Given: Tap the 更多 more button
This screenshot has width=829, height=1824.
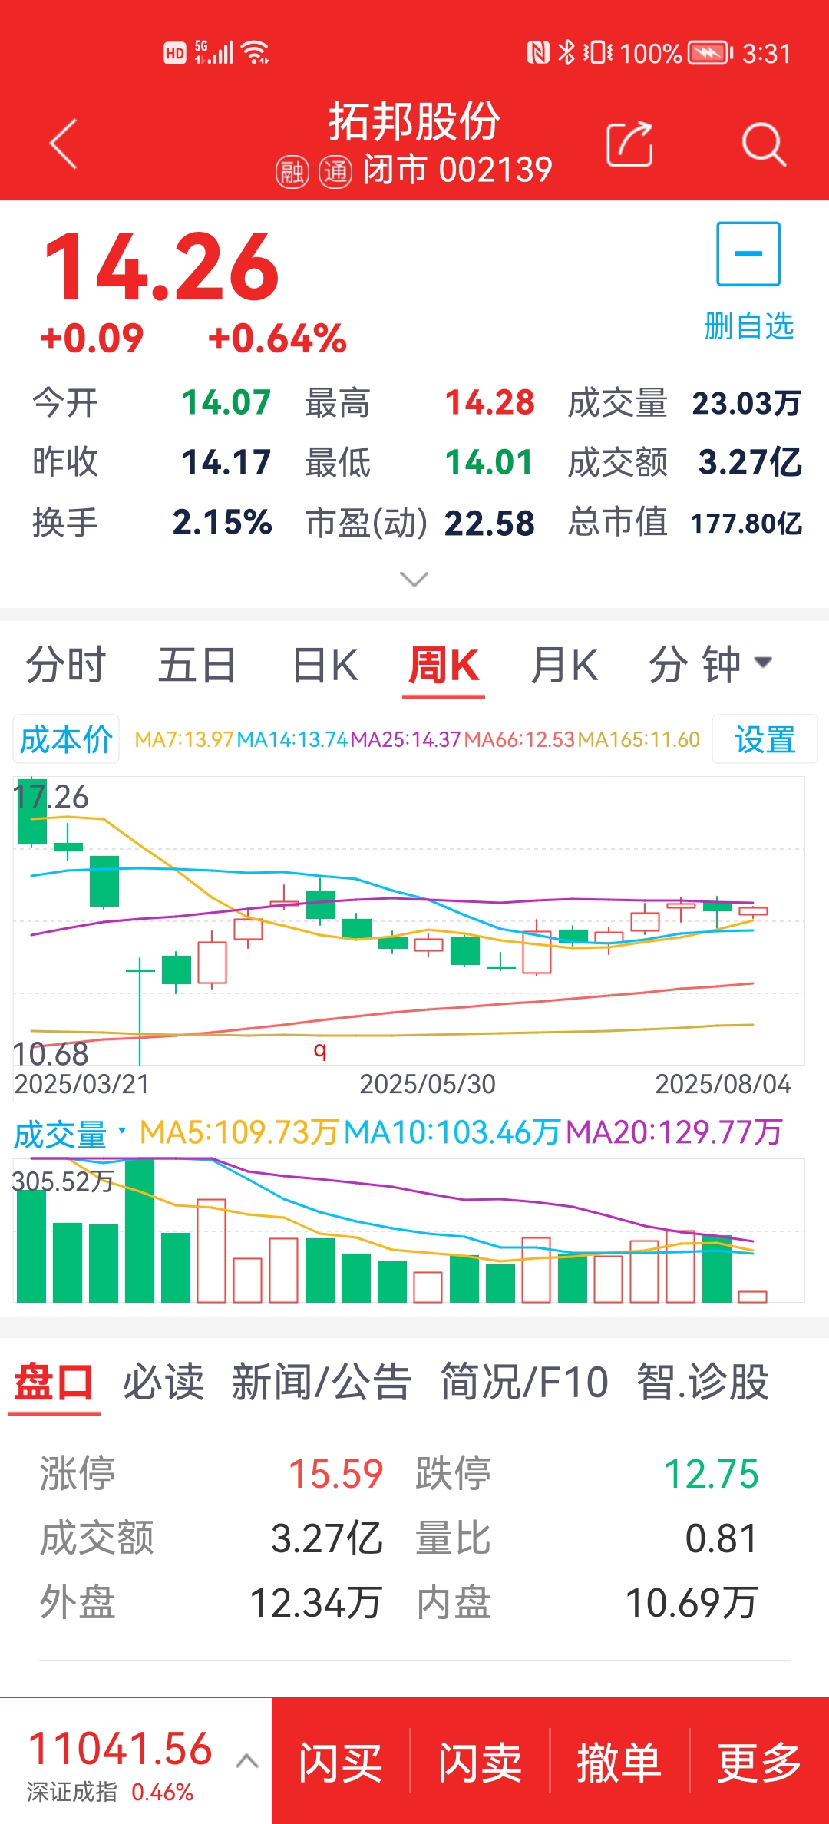Looking at the screenshot, I should [x=758, y=1761].
